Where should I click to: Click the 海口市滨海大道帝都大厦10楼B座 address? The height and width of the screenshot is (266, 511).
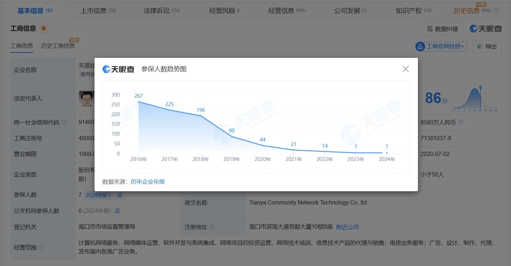click(291, 227)
